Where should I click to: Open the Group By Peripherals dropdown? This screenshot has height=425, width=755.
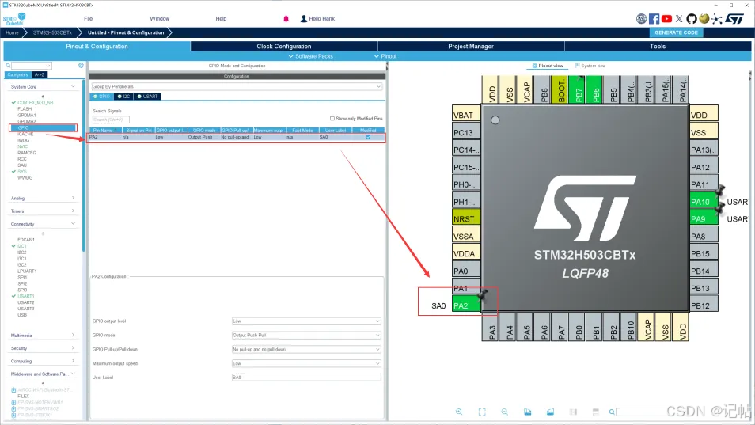click(236, 86)
